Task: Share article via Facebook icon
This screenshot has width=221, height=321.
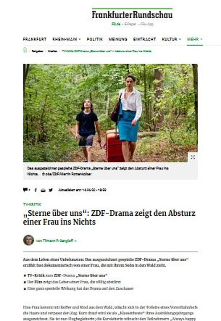Action: click(x=36, y=190)
